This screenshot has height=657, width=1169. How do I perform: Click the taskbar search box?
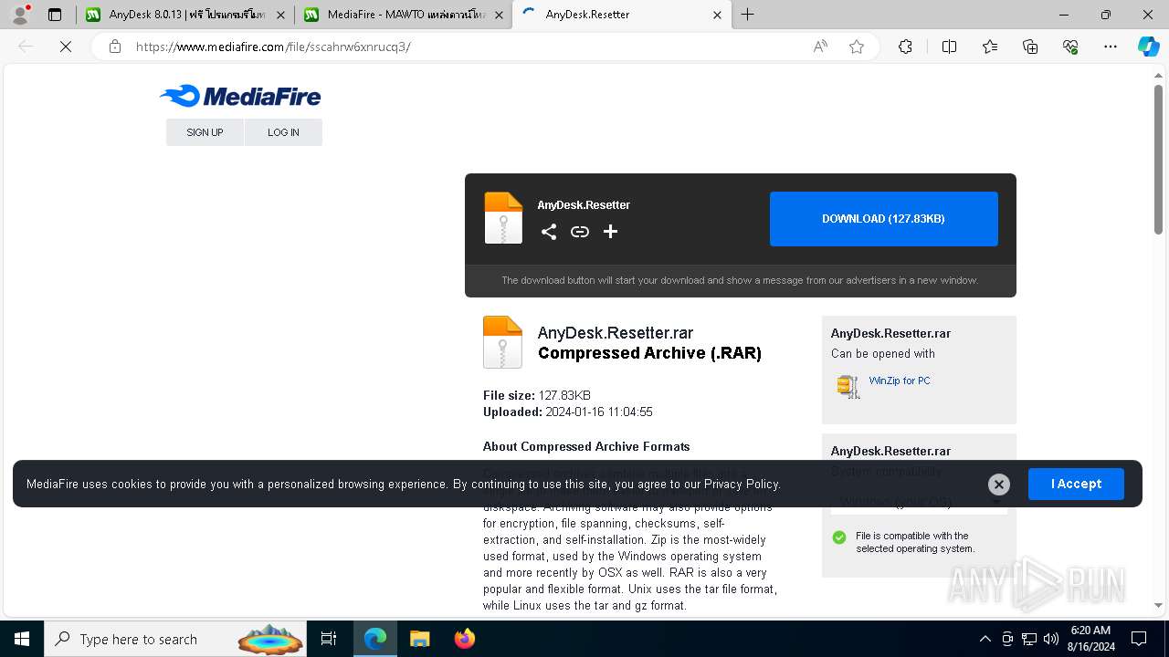(x=176, y=639)
